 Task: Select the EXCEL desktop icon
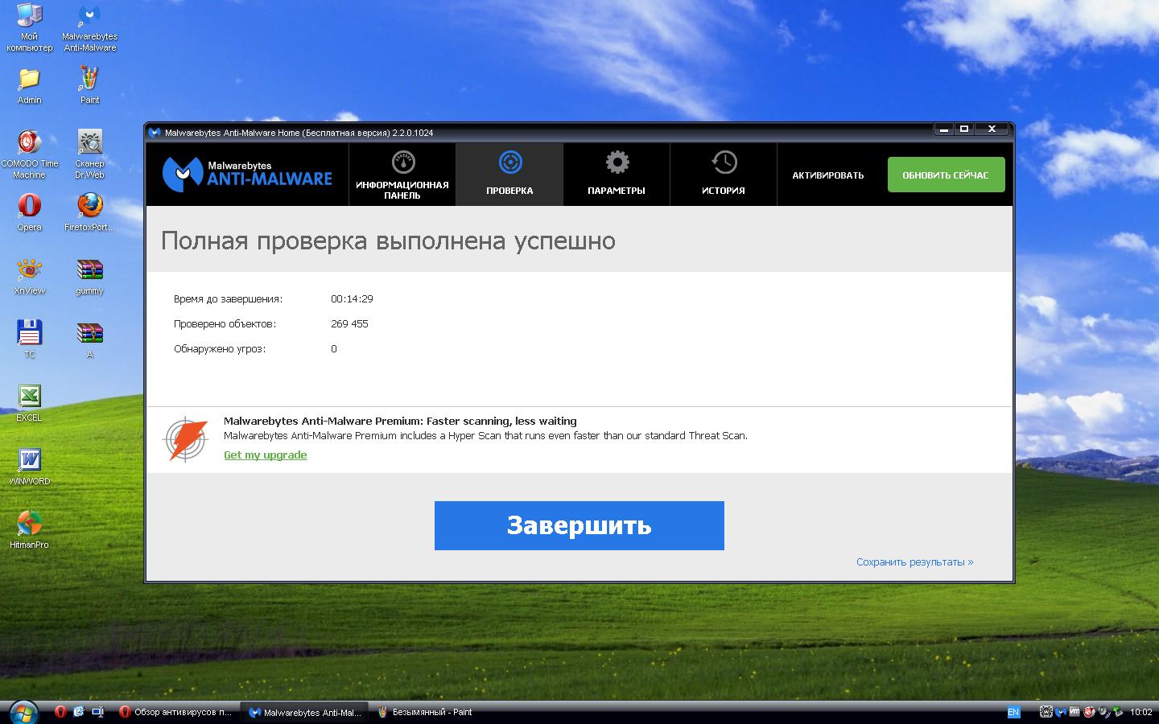coord(30,403)
